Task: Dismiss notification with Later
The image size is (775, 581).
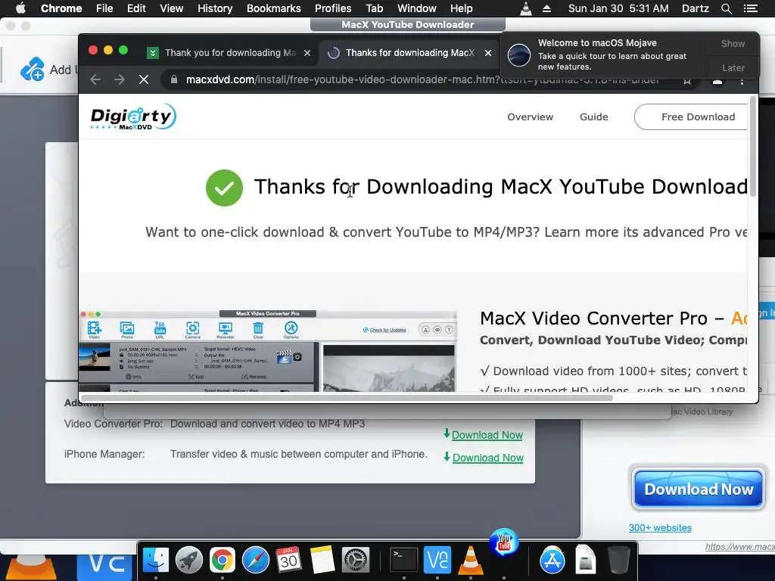Action: tap(733, 67)
